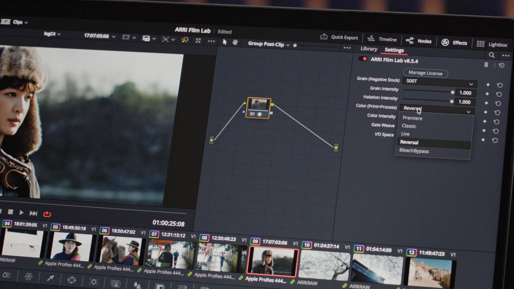Select the hand pan tool
This screenshot has width=514, height=289.
pos(235,42)
